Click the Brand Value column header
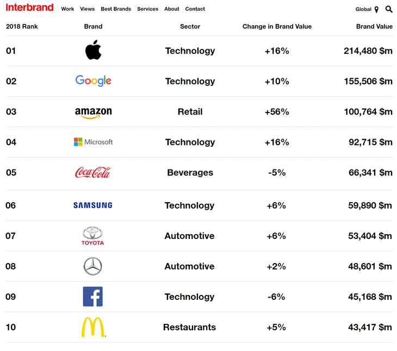Screen dimensions: 397x351 [374, 27]
